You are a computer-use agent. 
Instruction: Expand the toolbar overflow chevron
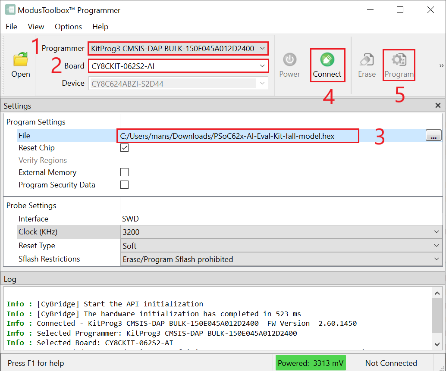pos(441,65)
